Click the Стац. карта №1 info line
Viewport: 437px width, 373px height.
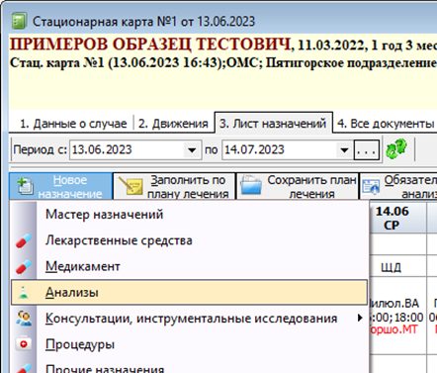223,62
